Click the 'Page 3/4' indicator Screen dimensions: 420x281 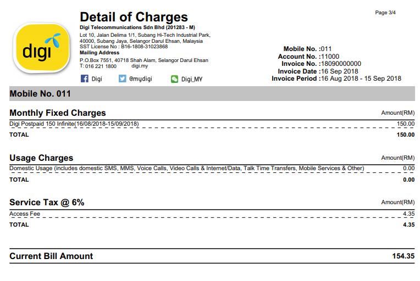pos(385,13)
